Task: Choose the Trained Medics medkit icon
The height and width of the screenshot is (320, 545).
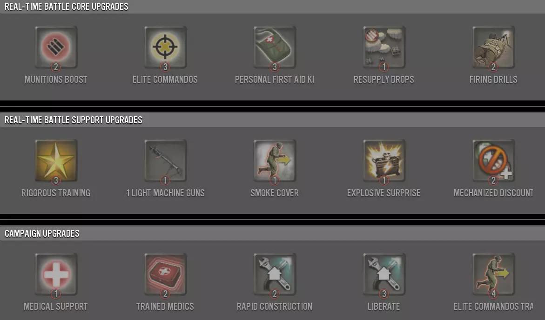Action: pyautogui.click(x=165, y=274)
